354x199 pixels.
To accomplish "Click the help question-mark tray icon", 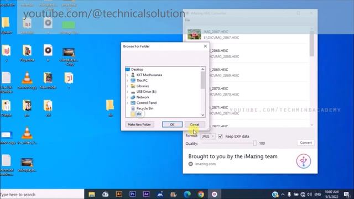I will [275, 194].
